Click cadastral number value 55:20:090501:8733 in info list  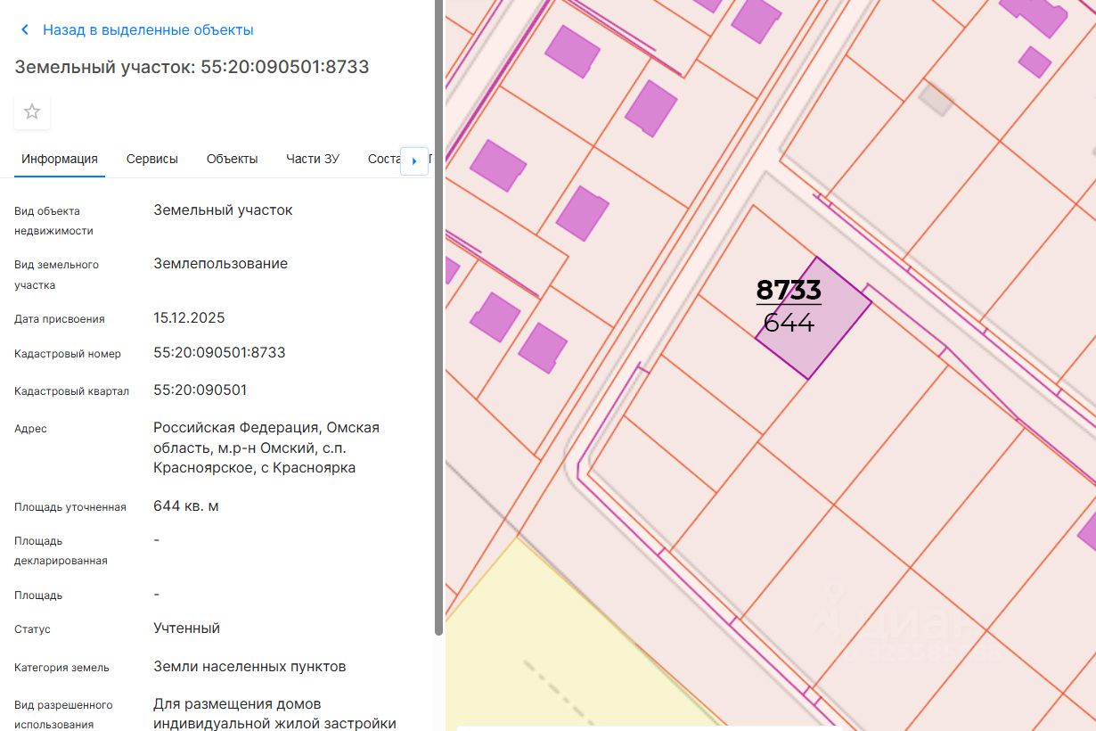(219, 353)
